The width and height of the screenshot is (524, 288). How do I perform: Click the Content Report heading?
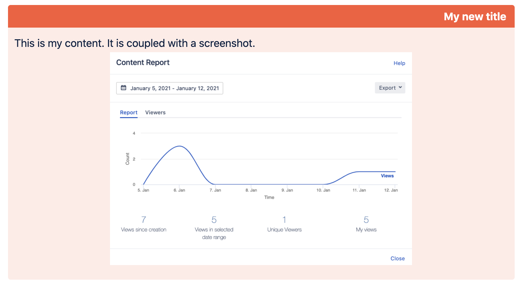143,63
